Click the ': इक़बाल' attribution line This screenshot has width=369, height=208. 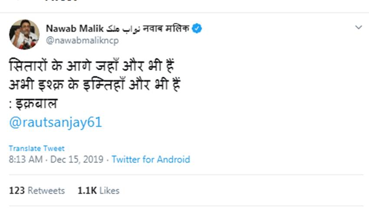point(33,104)
